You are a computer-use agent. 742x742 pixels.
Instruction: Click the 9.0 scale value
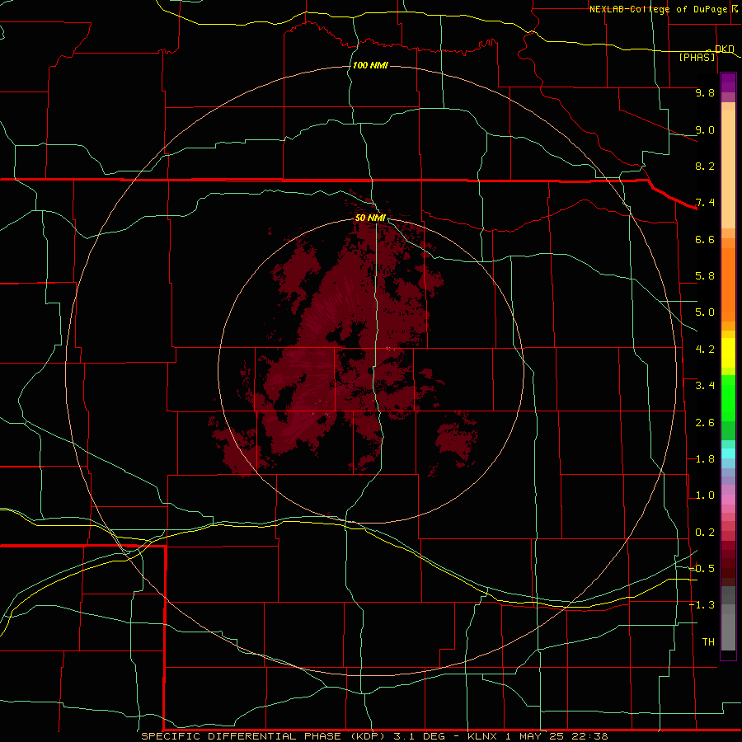[705, 129]
